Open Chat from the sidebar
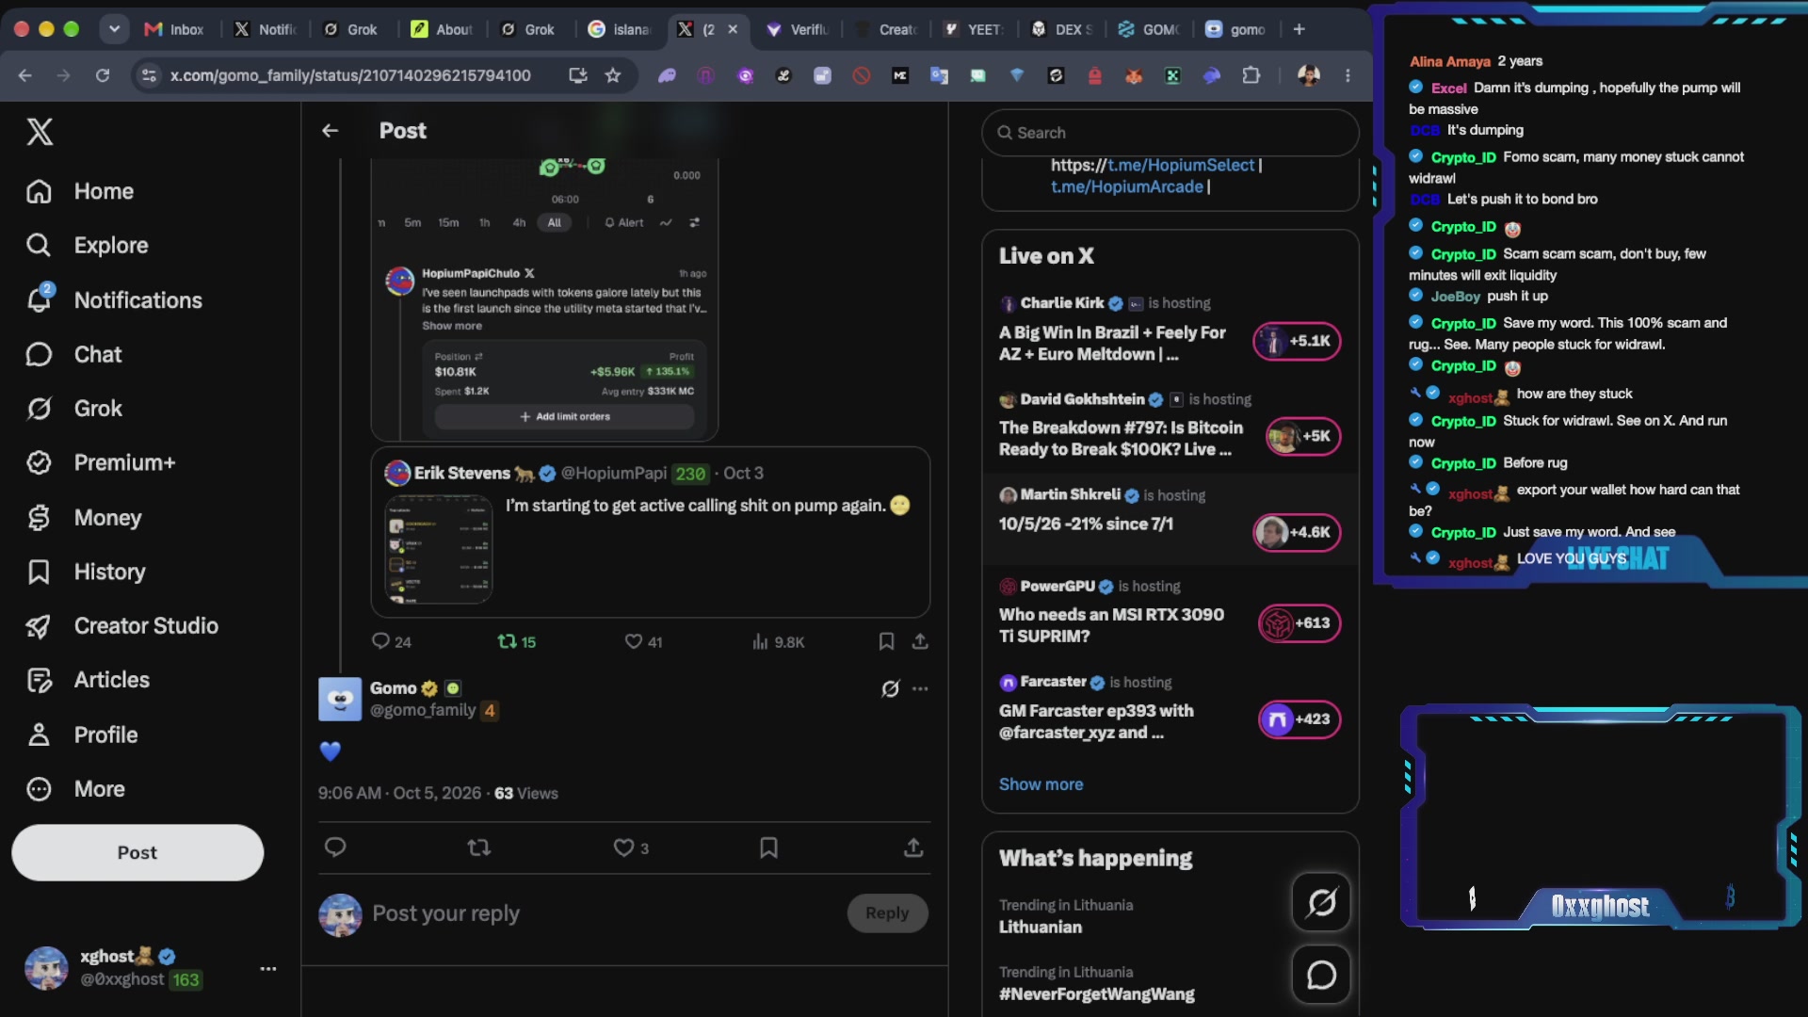 [74, 355]
